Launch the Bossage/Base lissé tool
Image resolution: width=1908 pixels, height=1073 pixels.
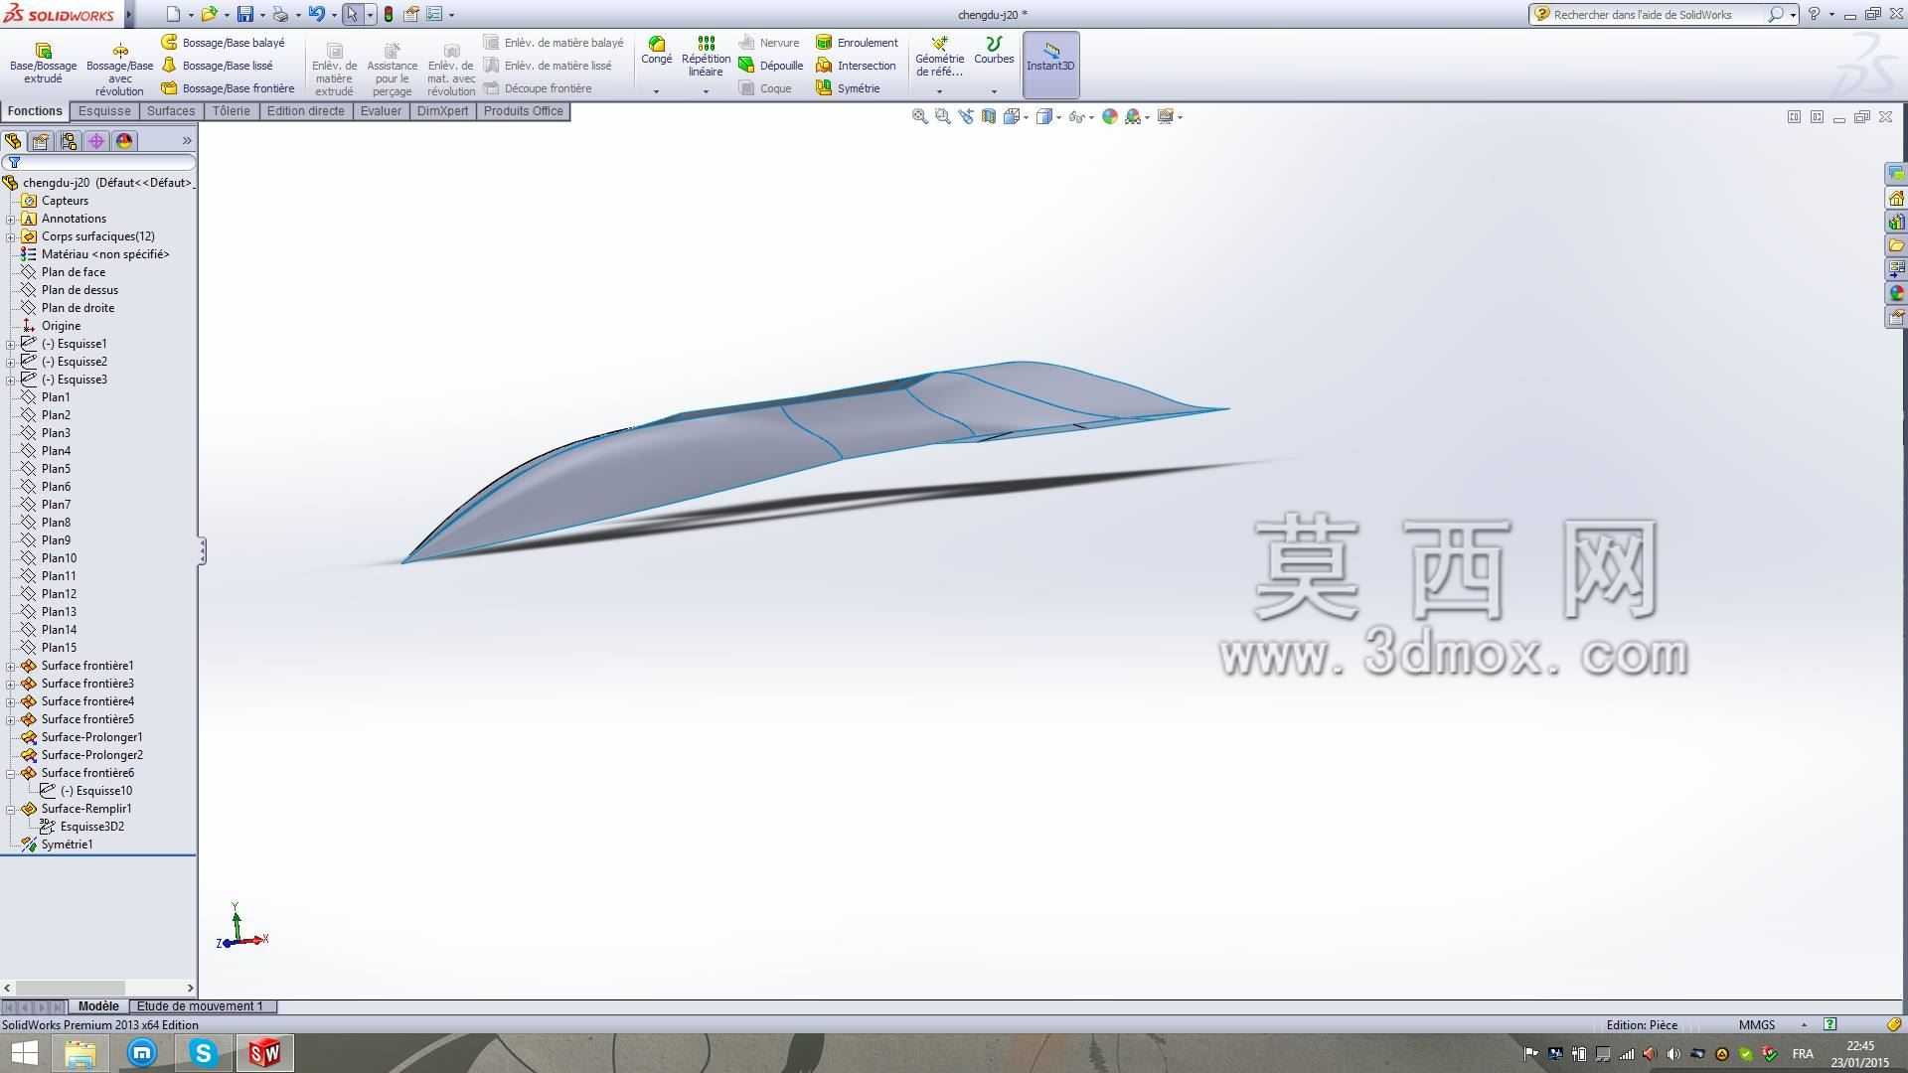218,66
